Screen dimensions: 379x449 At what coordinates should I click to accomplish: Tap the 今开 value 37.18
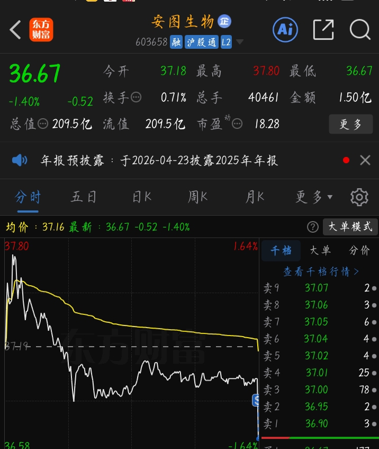[173, 71]
